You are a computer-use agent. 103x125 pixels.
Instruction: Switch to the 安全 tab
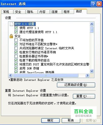point(19,12)
